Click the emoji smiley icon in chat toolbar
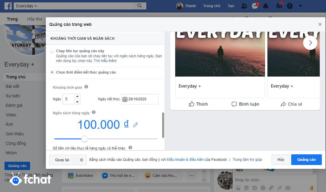The width and height of the screenshot is (326, 192). tap(263, 188)
